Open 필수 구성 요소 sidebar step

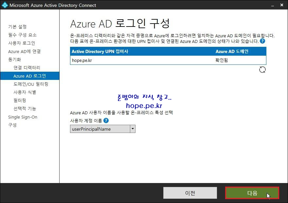coord(22,35)
